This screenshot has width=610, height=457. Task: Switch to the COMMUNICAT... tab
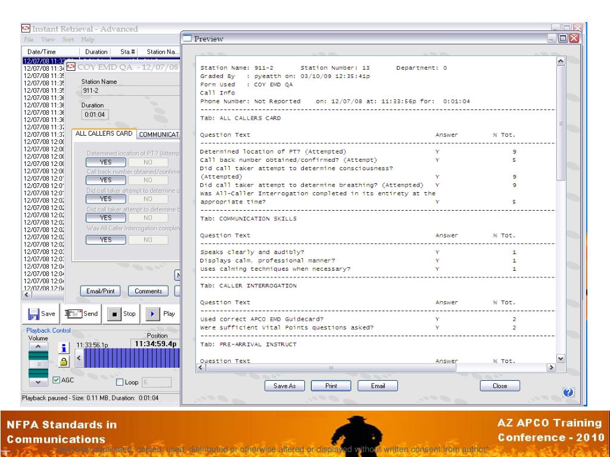pos(158,134)
